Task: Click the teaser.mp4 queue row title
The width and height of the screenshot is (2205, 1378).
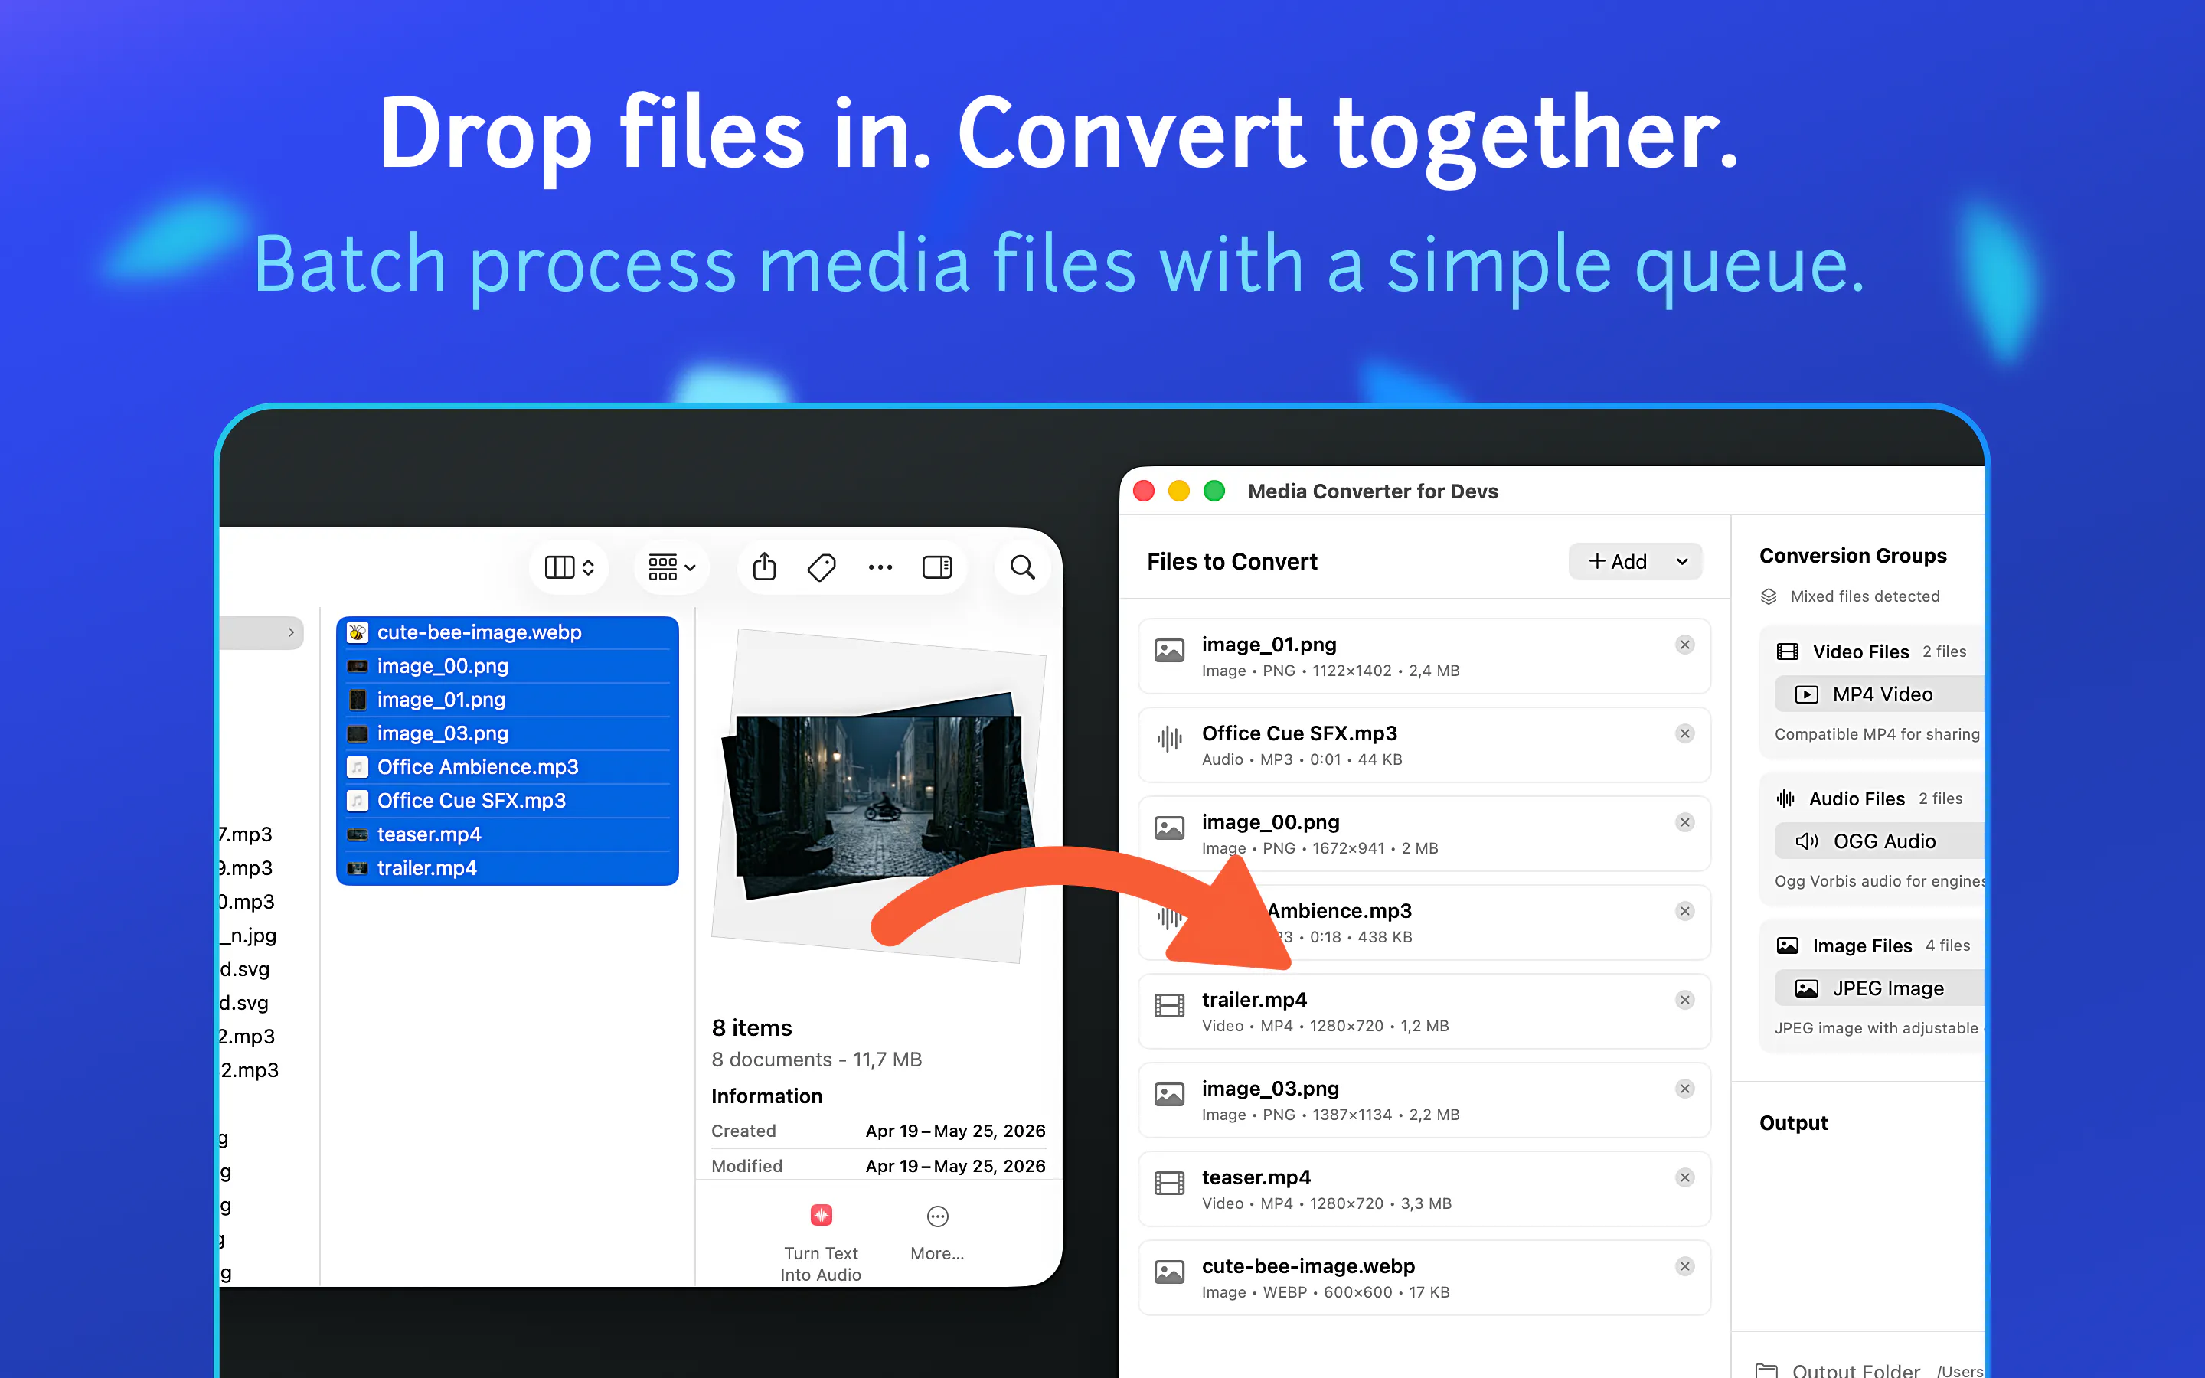Action: coord(1256,1177)
